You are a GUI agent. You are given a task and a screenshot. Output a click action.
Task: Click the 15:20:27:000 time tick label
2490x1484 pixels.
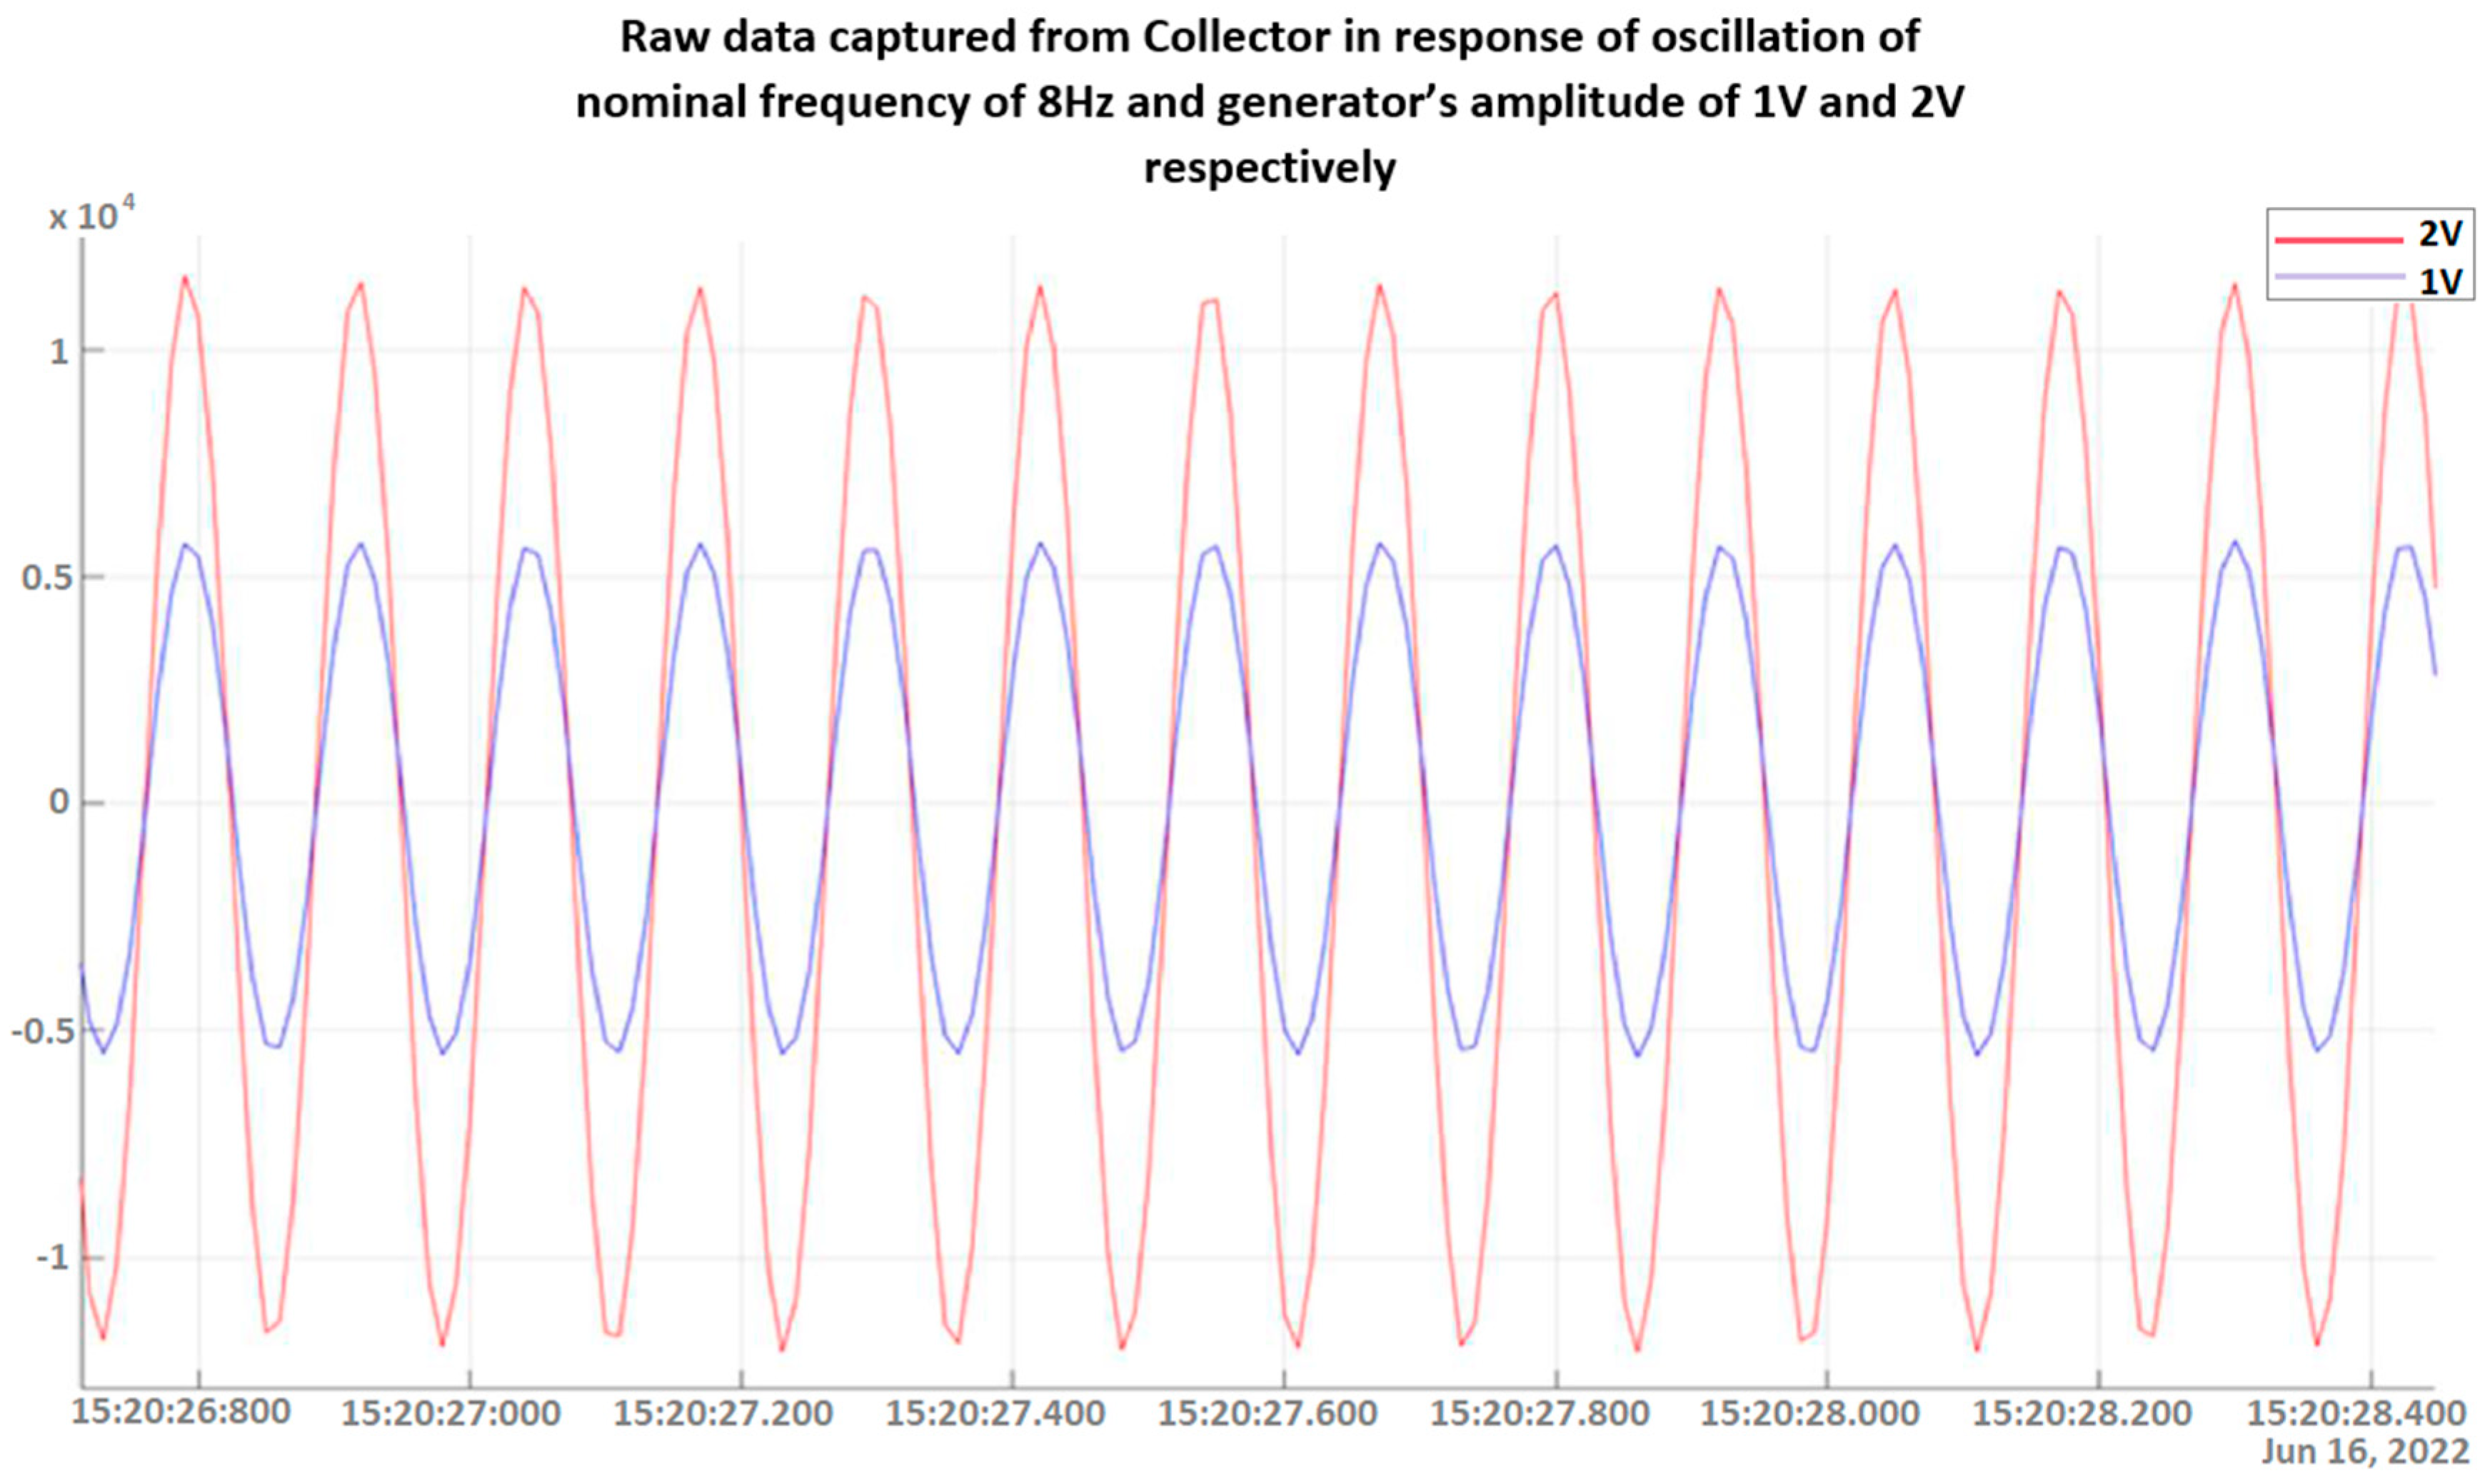click(452, 1414)
